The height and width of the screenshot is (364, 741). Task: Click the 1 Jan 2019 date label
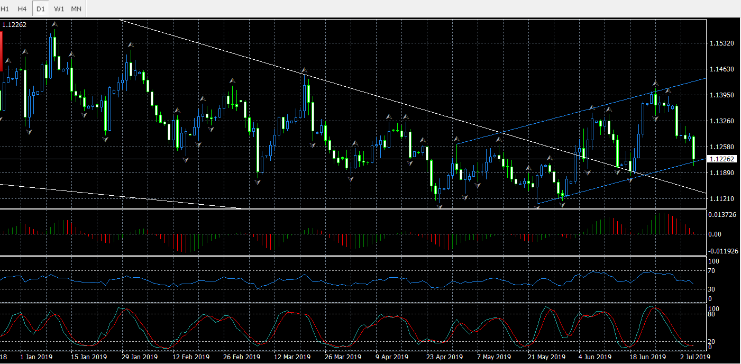[x=36, y=357]
